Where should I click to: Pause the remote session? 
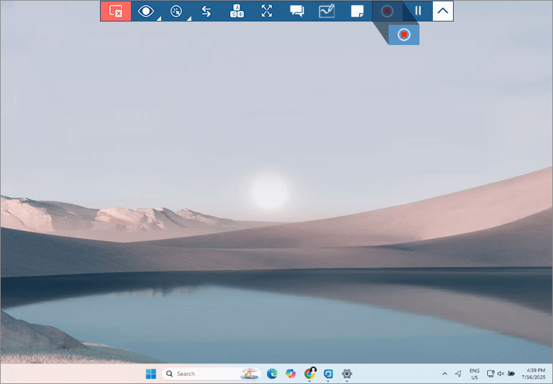[x=418, y=11]
